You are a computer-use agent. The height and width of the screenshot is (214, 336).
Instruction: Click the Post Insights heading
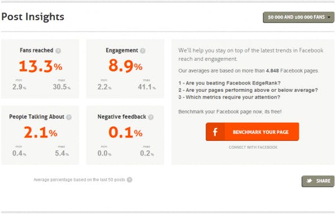coord(33,17)
